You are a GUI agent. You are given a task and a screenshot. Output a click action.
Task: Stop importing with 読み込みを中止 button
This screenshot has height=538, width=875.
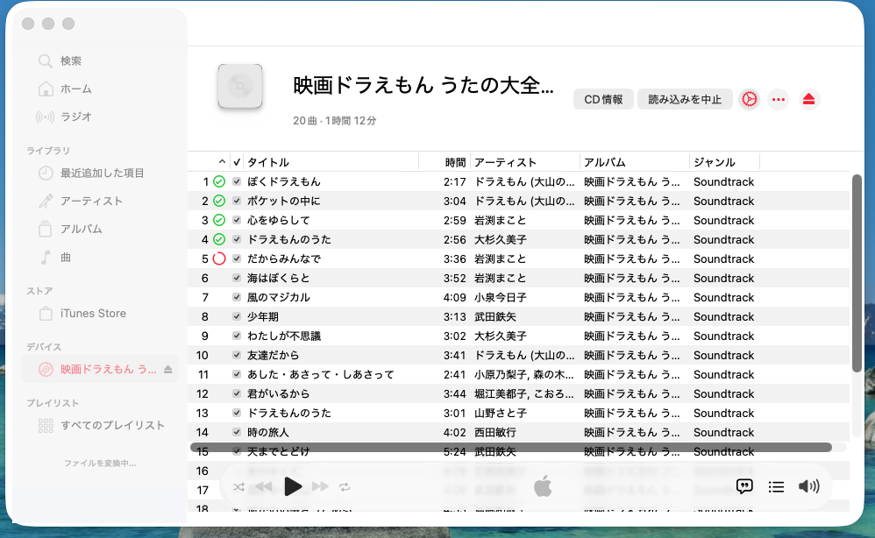(685, 99)
